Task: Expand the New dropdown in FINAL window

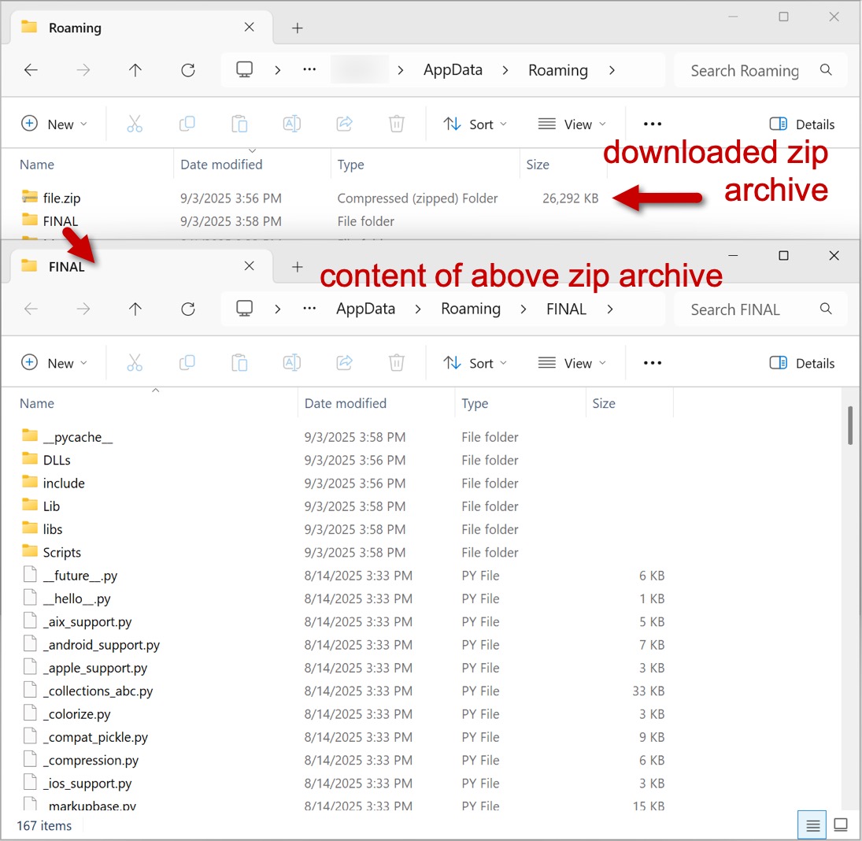Action: [54, 363]
